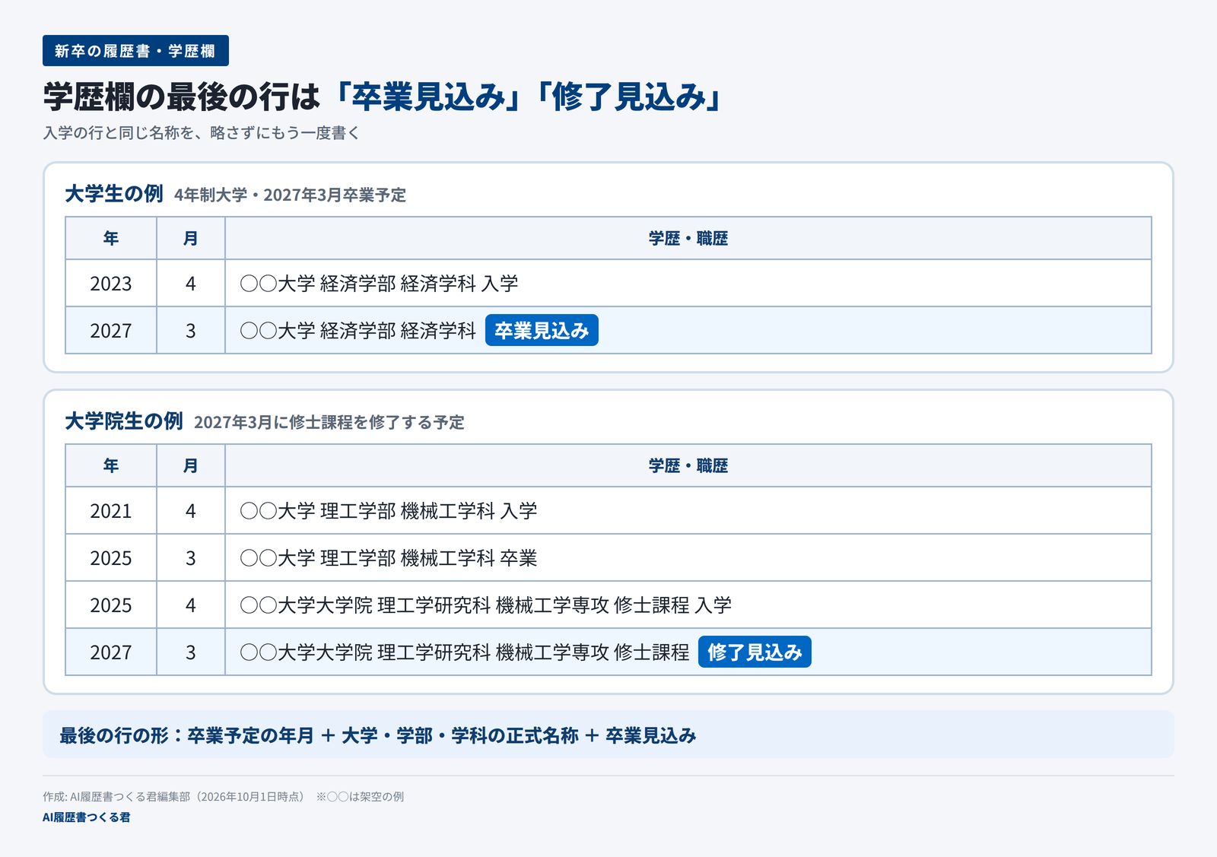
Task: Click the 修了見込み blue badge in the table
Action: click(x=755, y=652)
